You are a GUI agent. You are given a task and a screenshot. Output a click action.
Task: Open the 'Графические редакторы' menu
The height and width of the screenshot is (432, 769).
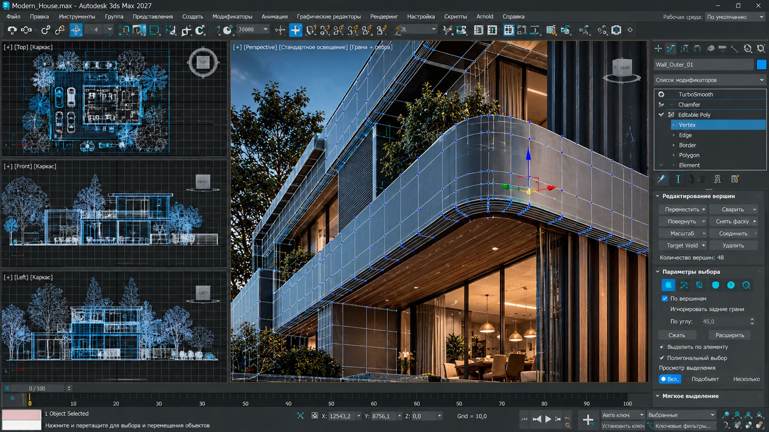click(x=328, y=16)
